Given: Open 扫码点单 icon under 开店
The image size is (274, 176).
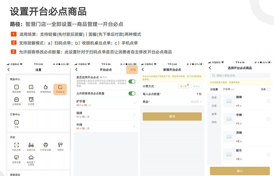Looking at the screenshot, I should pos(16,147).
